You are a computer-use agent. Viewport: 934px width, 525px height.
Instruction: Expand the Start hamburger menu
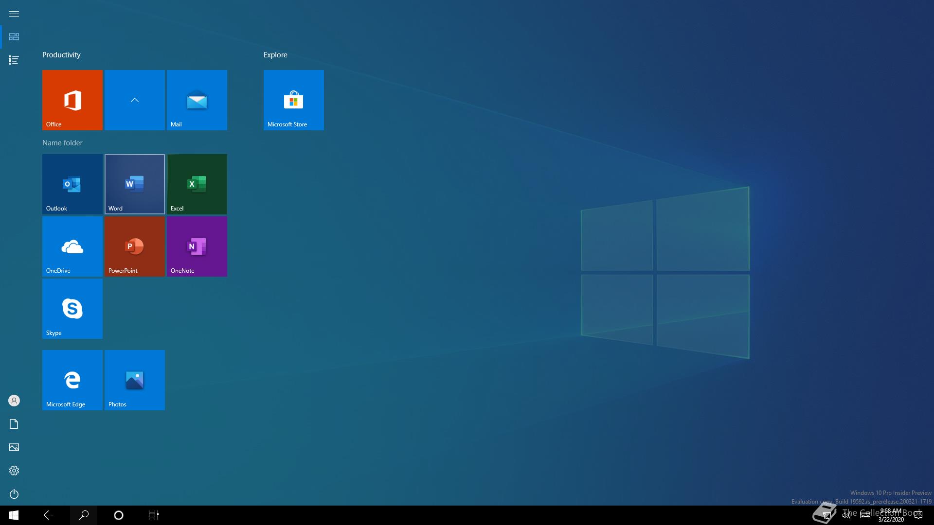click(14, 14)
